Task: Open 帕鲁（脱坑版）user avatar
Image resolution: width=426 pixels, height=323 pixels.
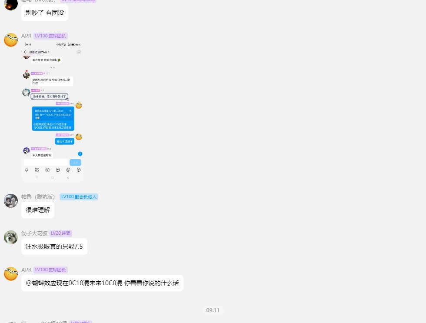Action: [x=11, y=201]
